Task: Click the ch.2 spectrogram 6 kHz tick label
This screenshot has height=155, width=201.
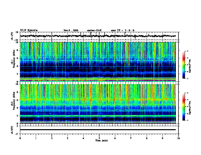Action: 18,100
